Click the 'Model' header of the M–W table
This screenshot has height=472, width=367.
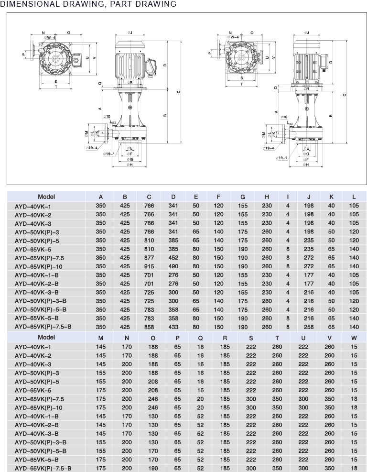[46, 338]
